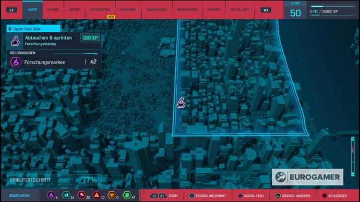The height and width of the screenshot is (202, 360).
Task: Click the R1 shoulder button indicator
Action: (266, 10)
